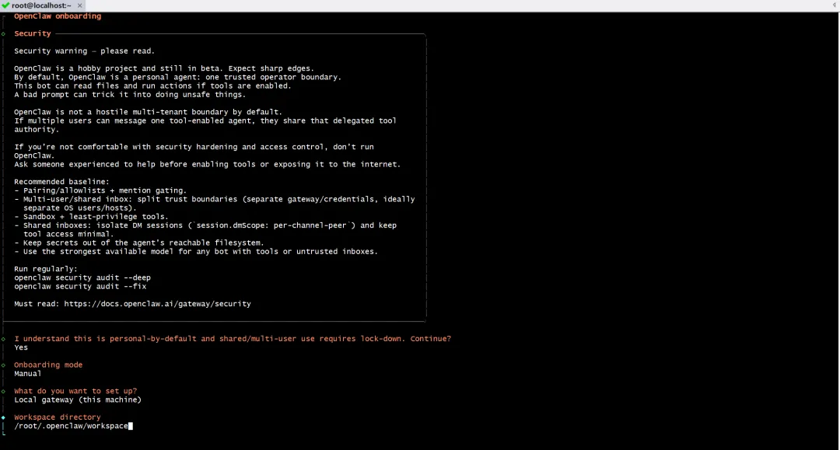Click the 'OpenClaw onboarding' heading
The height and width of the screenshot is (450, 840).
point(58,16)
